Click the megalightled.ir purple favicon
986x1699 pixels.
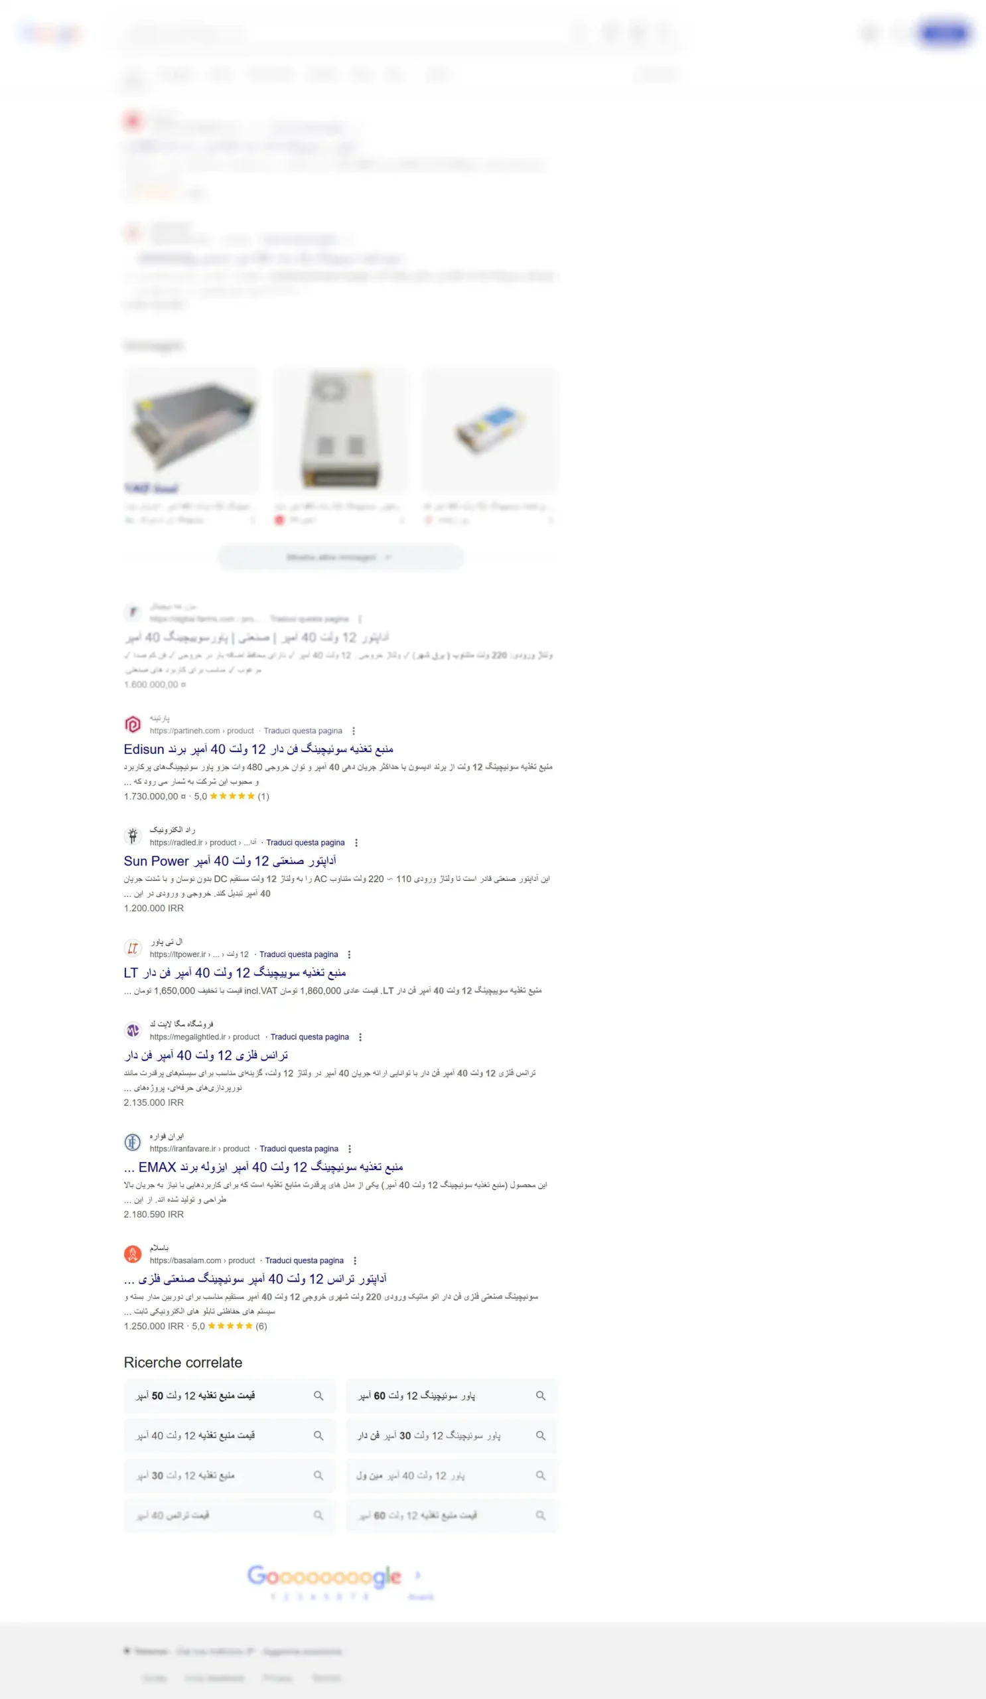click(133, 1030)
